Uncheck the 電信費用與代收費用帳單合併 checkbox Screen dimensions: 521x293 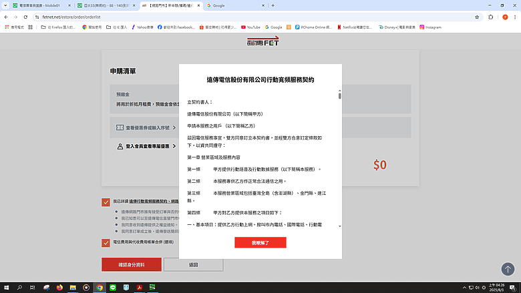pos(106,243)
